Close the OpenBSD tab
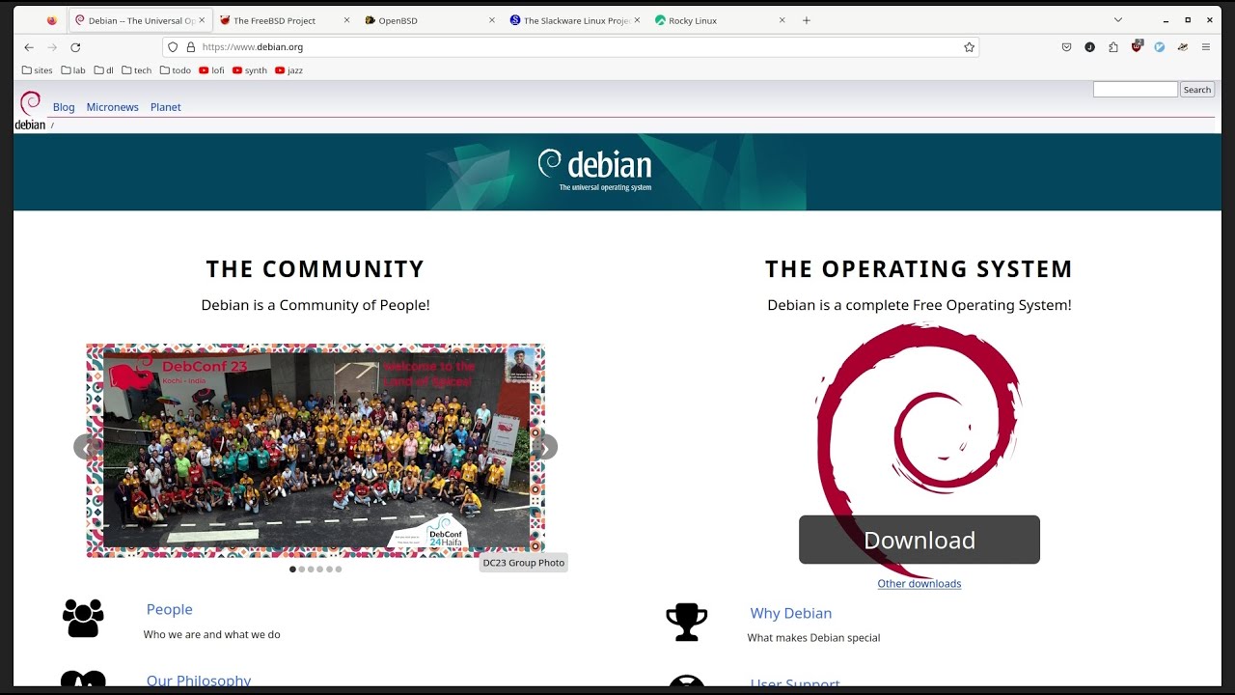The image size is (1235, 695). click(x=492, y=20)
